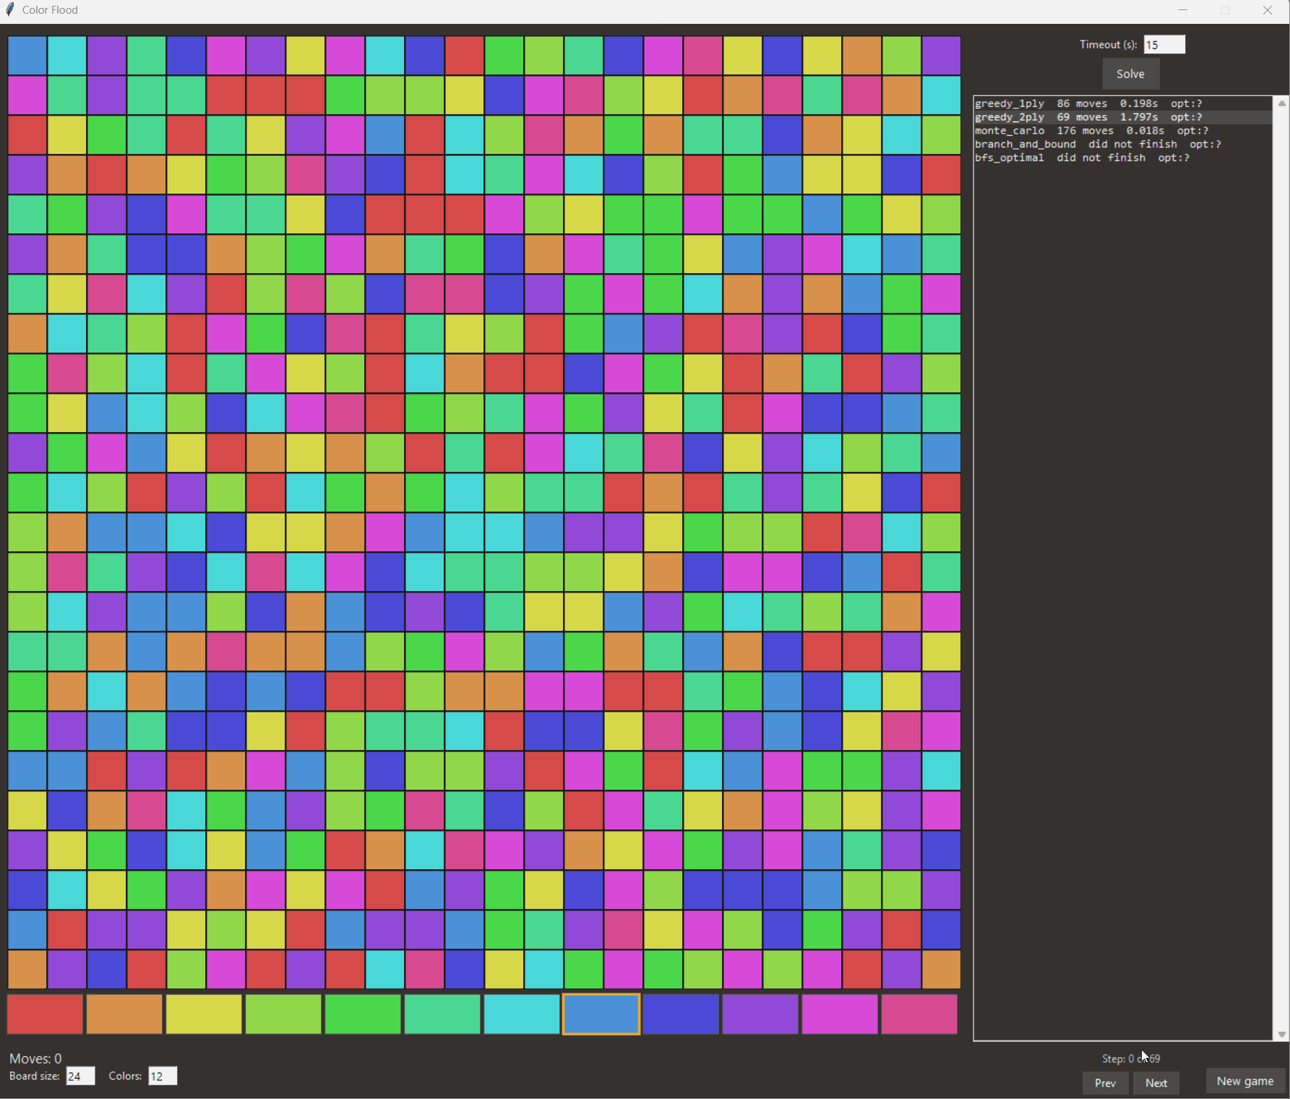This screenshot has height=1099, width=1290.
Task: Pick the orange palette swatch
Action: 124,1014
